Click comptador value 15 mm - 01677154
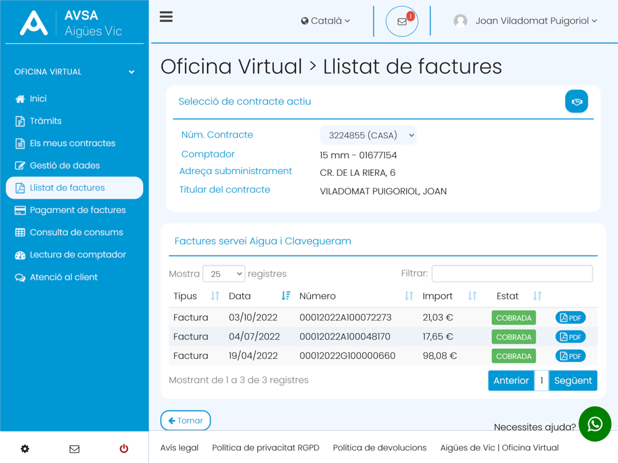Image resolution: width=618 pixels, height=463 pixels. [358, 155]
